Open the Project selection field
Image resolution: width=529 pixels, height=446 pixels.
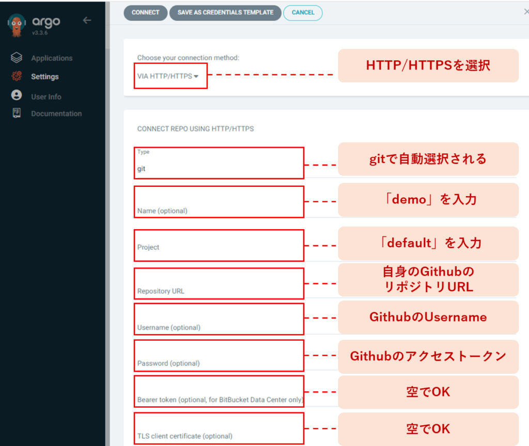pyautogui.click(x=219, y=246)
